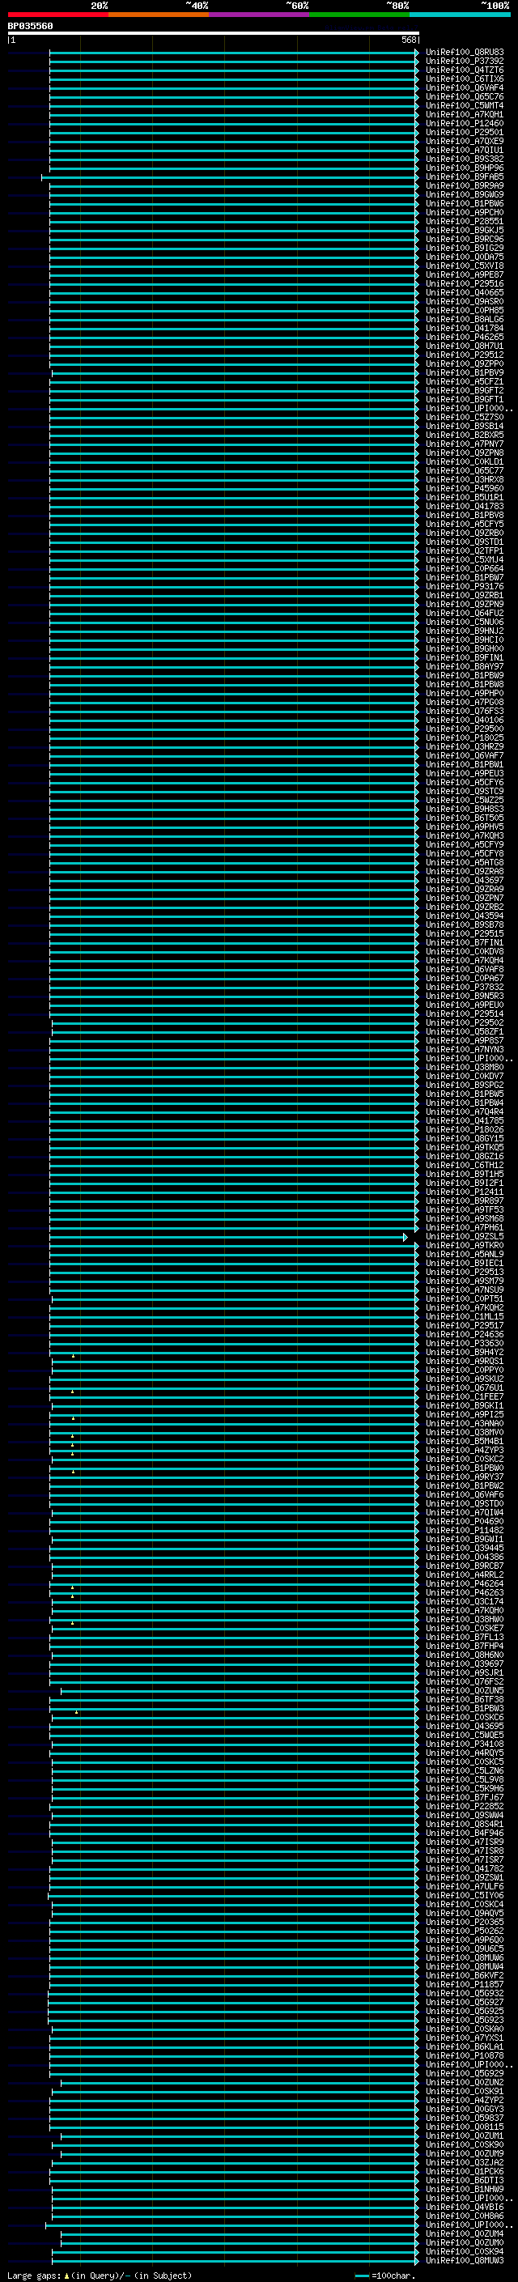This screenshot has width=518, height=2282.
Task: Open hit UniRef100_Q65C76
Action: point(464,96)
